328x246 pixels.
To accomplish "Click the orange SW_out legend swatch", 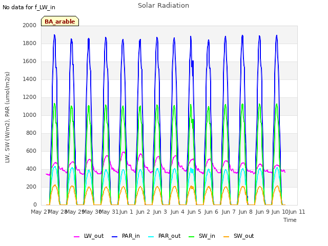I will 227,237.
